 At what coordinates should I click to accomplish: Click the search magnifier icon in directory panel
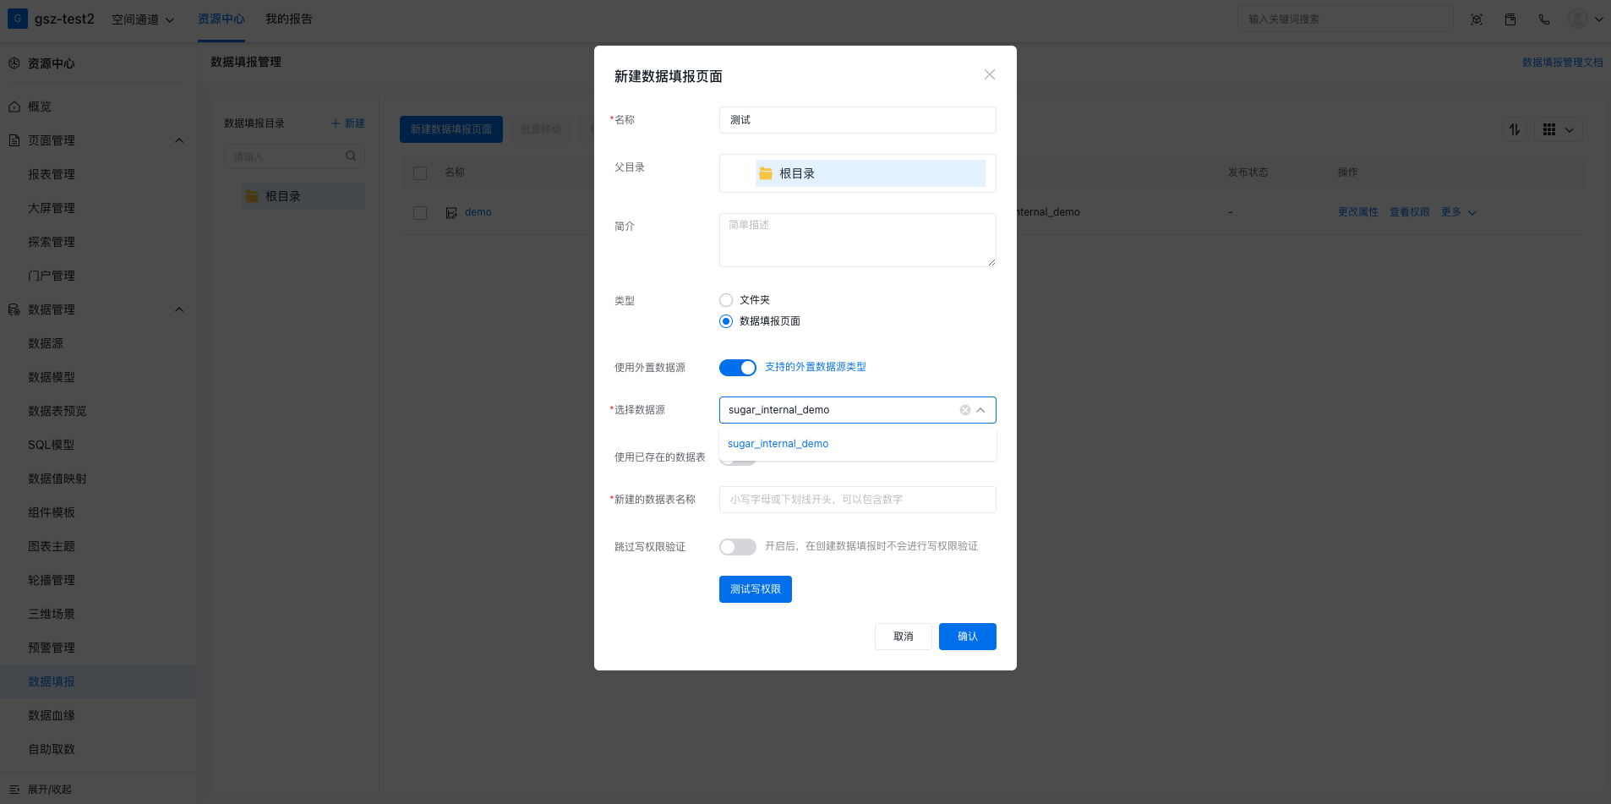[x=351, y=156]
